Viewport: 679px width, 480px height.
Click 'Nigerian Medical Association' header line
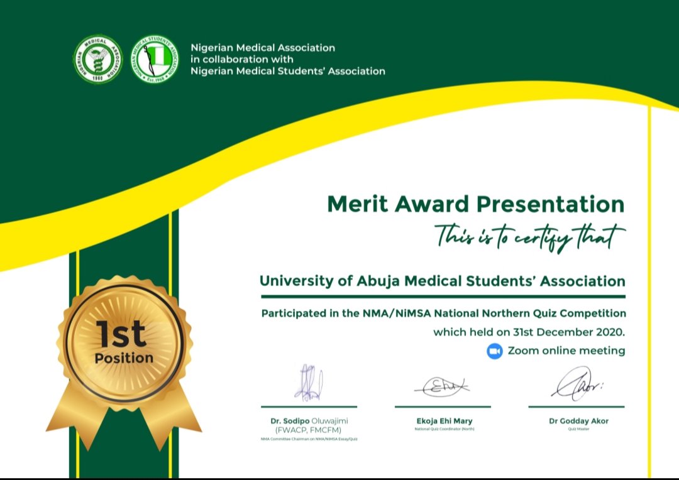(x=263, y=48)
